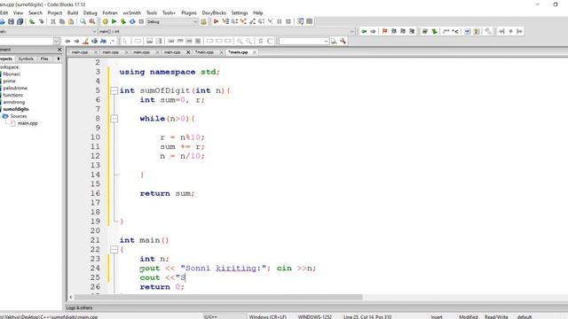
Task: Open the Replace icon
Action: tap(92, 21)
